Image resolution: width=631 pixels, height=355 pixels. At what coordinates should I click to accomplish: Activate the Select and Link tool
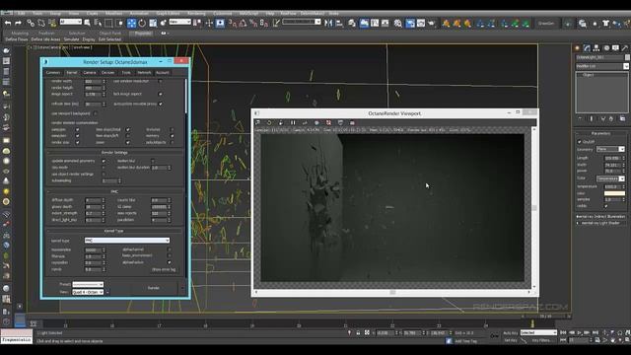[31, 23]
